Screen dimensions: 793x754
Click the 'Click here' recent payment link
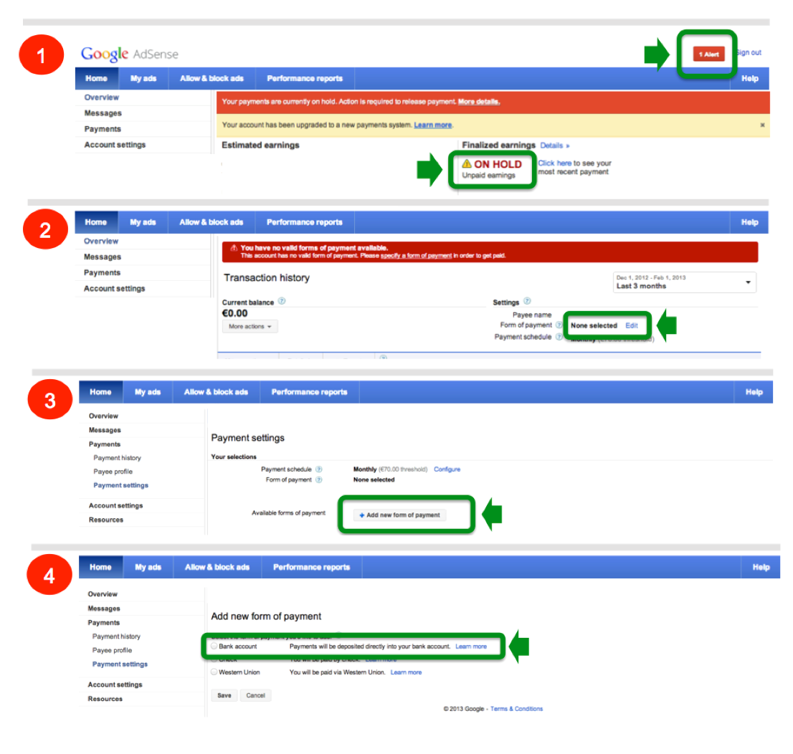point(554,163)
